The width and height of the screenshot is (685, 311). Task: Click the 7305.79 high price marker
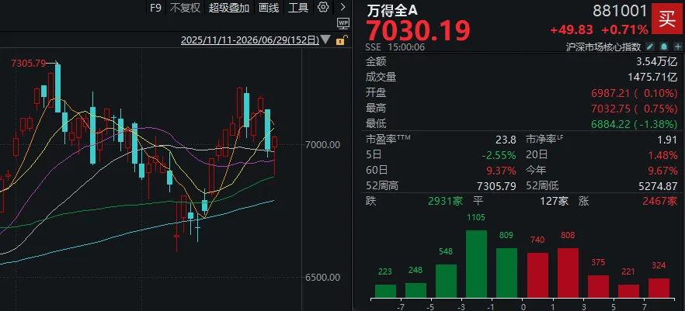(29, 64)
